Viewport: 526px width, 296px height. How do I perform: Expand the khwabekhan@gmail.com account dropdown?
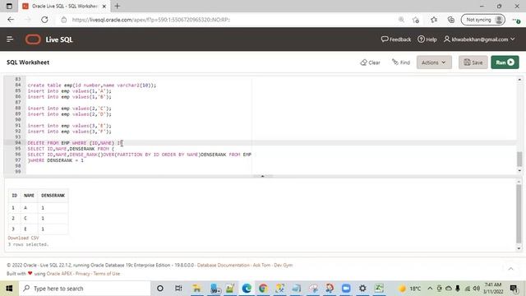pyautogui.click(x=479, y=39)
